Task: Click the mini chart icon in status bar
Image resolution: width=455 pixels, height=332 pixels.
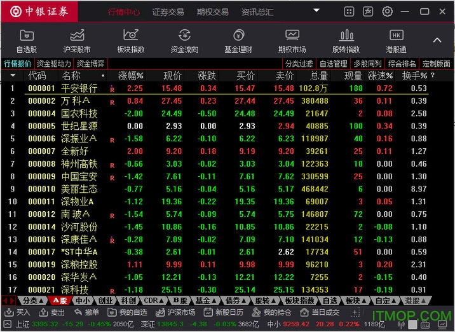Action: click(442, 324)
